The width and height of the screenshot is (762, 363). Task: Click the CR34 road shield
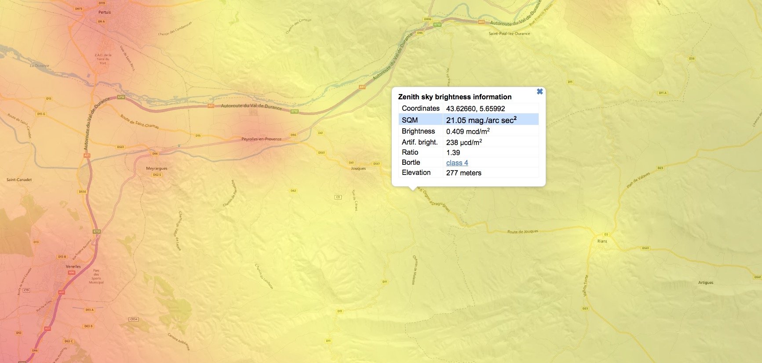click(x=134, y=319)
